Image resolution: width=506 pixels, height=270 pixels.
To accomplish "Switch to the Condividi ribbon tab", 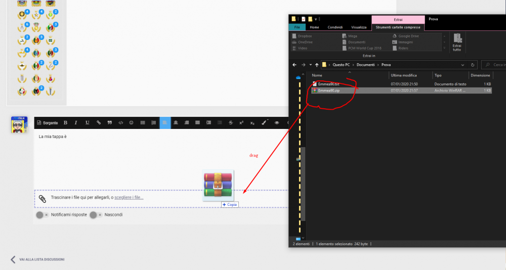I will click(x=335, y=27).
